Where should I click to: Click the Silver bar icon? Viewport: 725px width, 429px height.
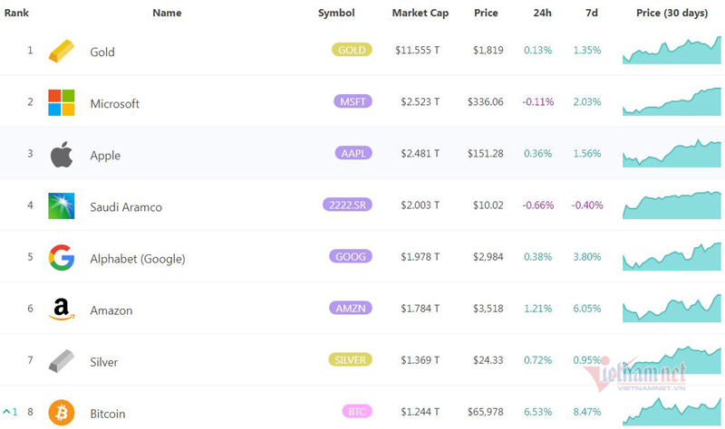[x=62, y=361]
